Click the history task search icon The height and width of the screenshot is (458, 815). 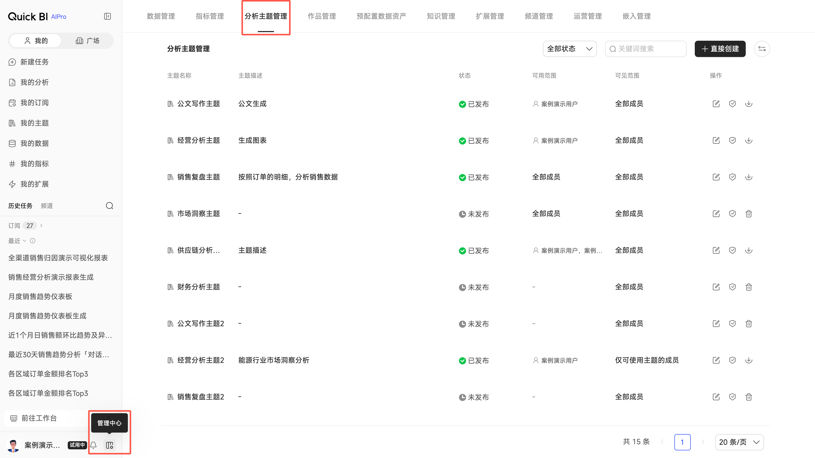[110, 206]
